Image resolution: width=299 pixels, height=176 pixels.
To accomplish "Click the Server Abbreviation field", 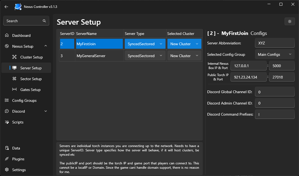I will (275, 43).
